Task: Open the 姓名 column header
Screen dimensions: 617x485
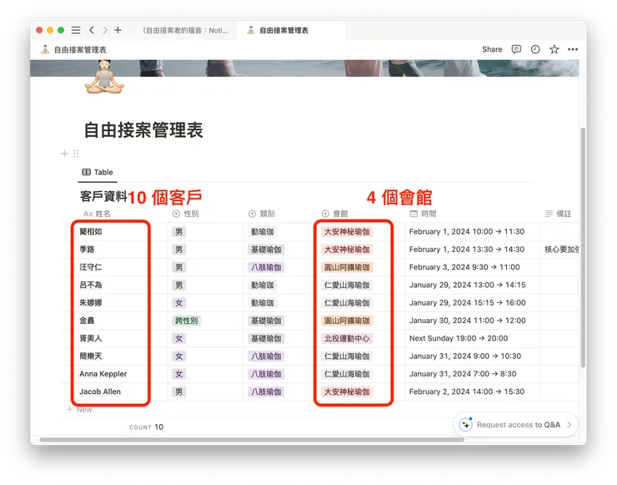Action: pos(98,214)
